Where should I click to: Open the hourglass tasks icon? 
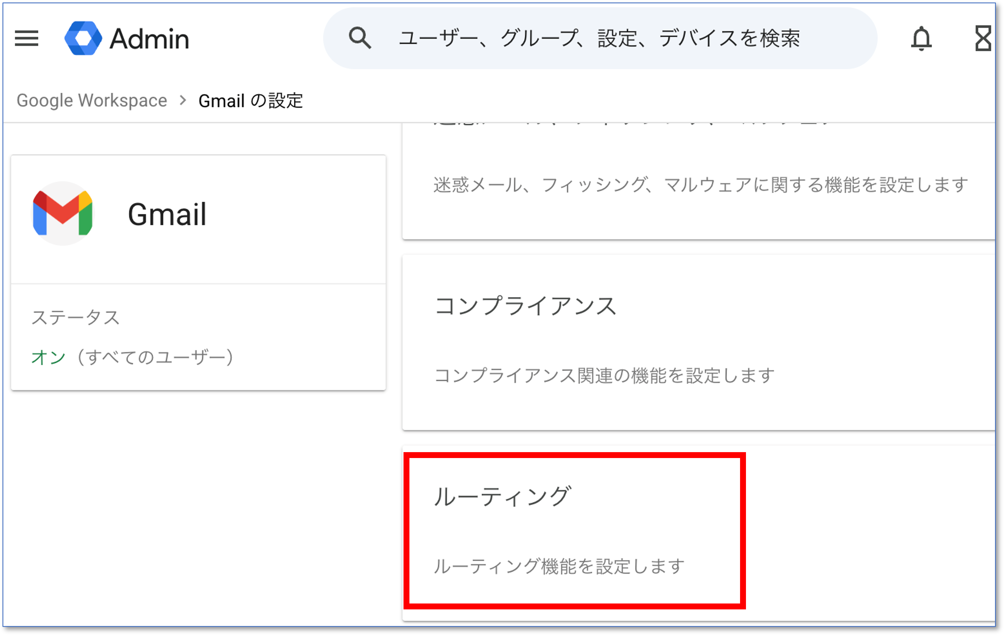click(x=983, y=38)
